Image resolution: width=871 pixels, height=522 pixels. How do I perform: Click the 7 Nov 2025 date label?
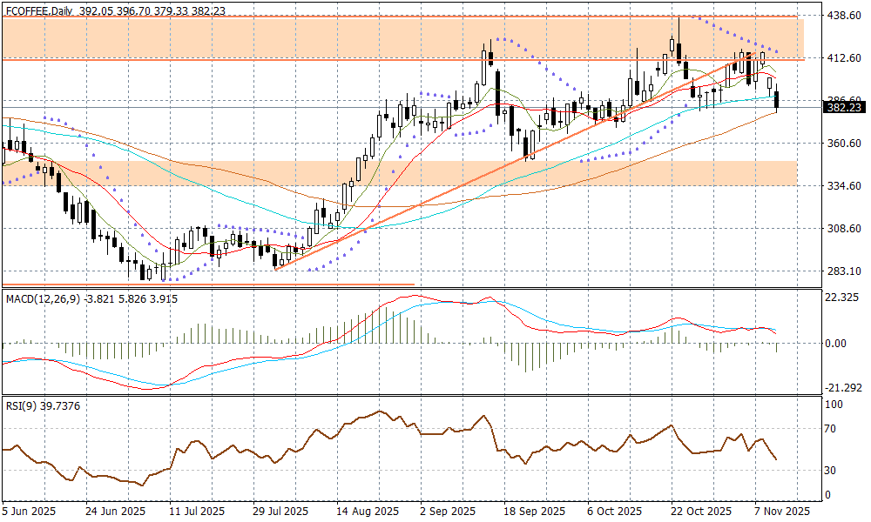[x=782, y=511]
